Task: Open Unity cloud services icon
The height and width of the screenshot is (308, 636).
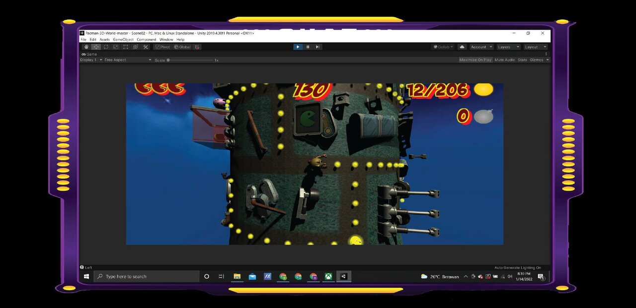Action: (x=462, y=47)
